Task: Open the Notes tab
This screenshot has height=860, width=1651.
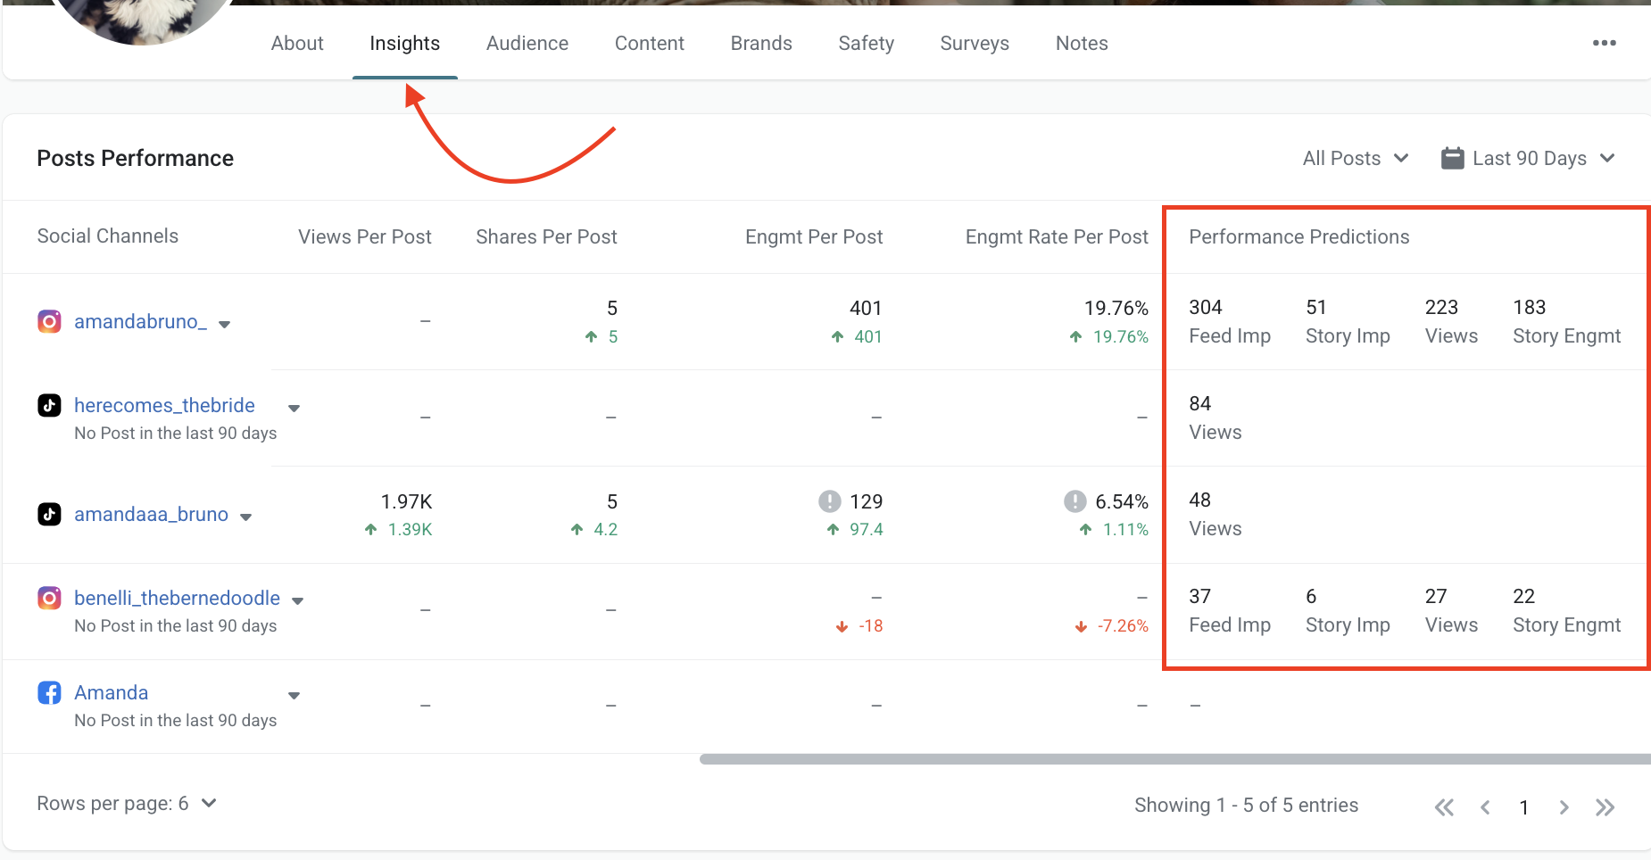Action: 1082,43
